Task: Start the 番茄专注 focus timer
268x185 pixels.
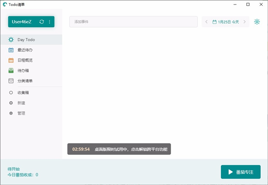Action: [x=240, y=172]
